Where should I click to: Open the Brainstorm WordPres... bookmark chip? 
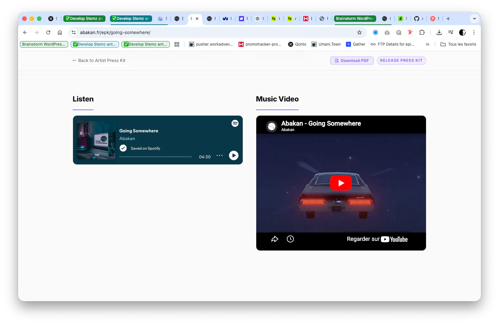tap(44, 44)
